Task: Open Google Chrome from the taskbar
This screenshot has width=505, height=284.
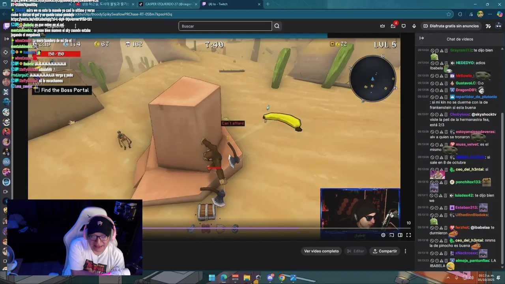Action: pyautogui.click(x=282, y=278)
